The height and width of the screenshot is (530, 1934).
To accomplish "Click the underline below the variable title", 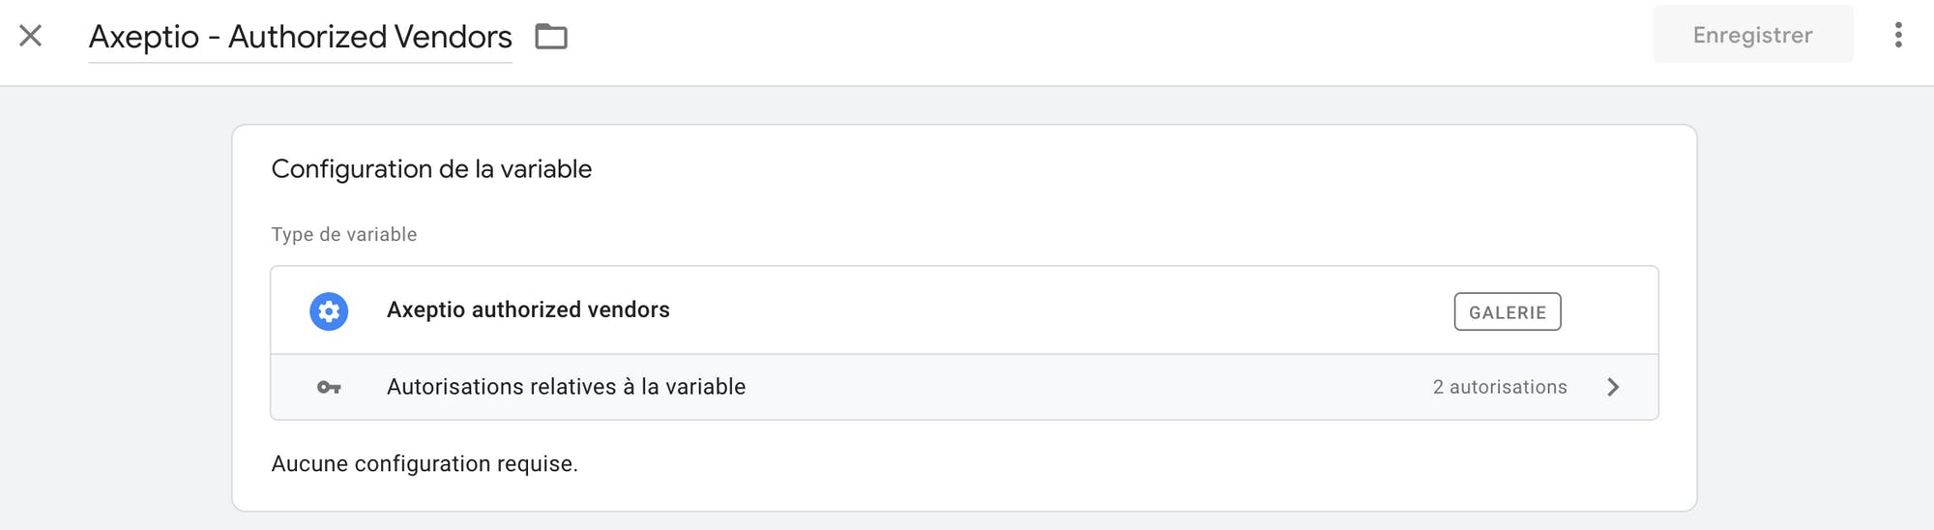I will pyautogui.click(x=301, y=63).
